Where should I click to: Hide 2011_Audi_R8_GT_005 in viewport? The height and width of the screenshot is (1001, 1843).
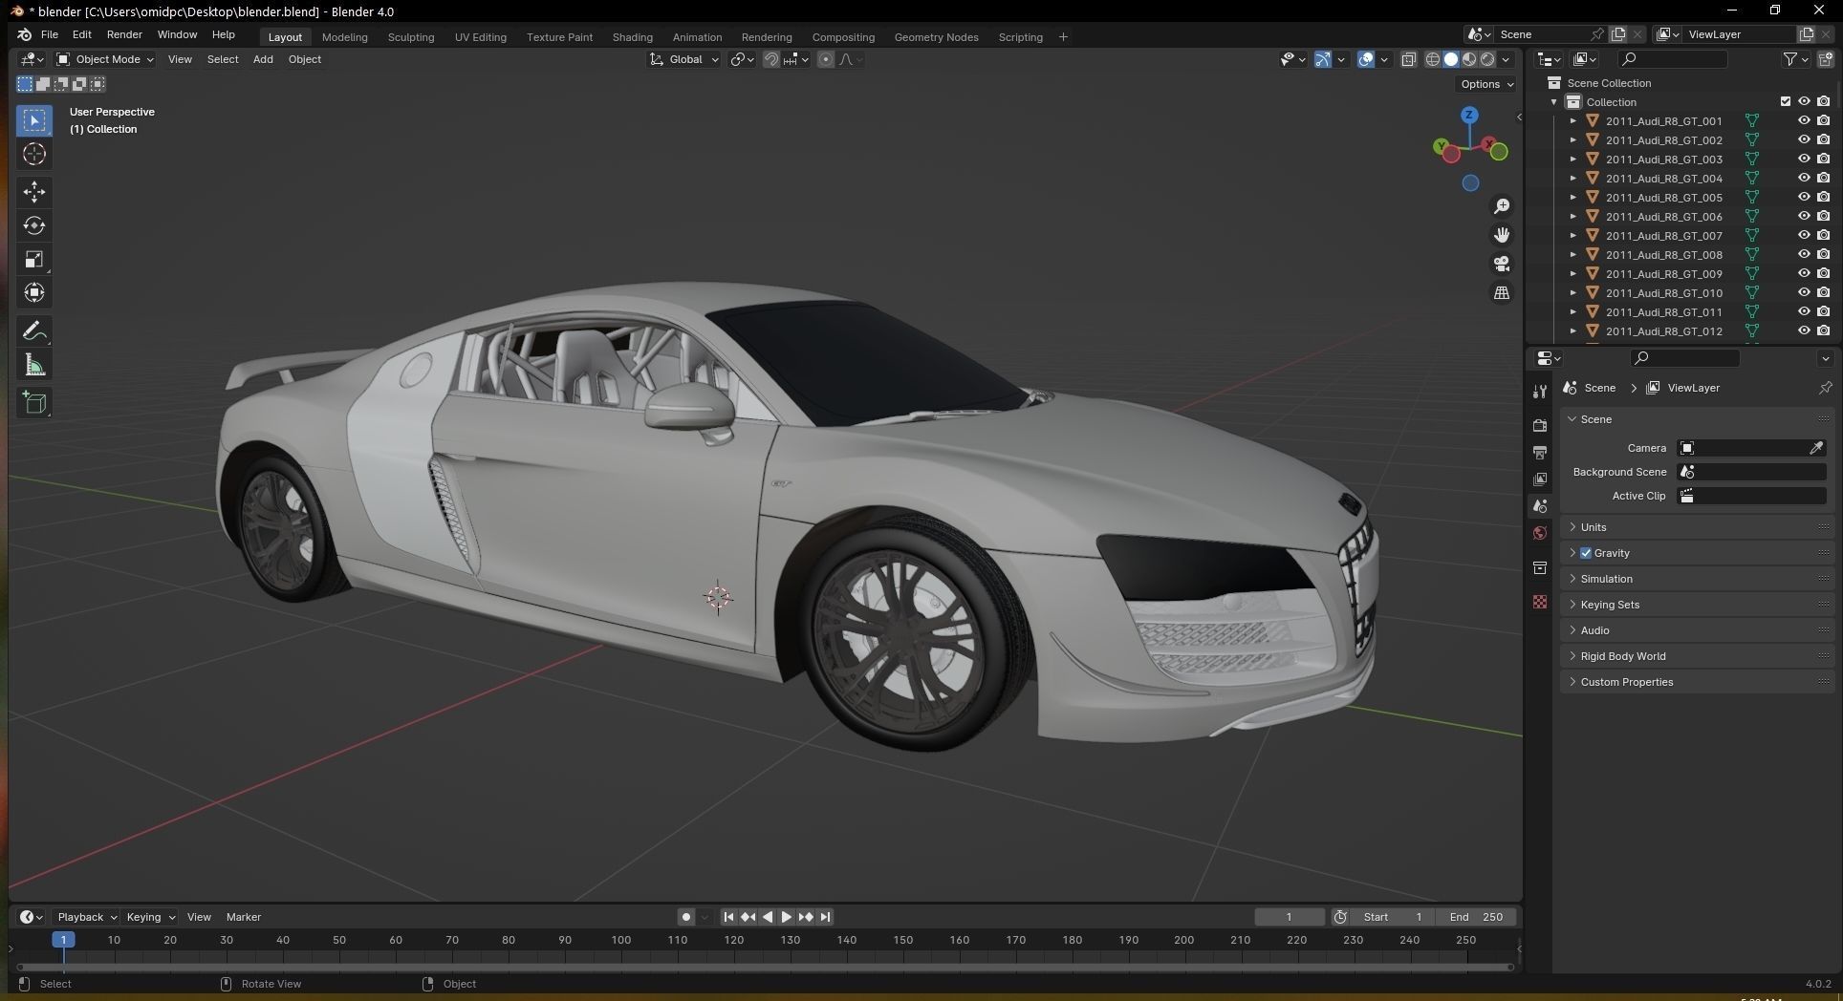tap(1804, 197)
